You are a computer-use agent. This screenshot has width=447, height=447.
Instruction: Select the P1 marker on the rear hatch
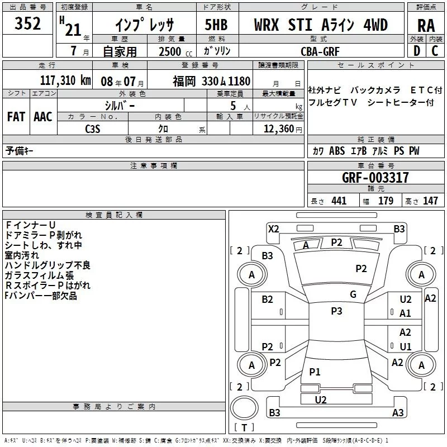pos(315,372)
